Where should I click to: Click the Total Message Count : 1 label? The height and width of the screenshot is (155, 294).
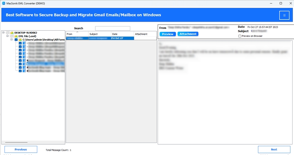58,150
